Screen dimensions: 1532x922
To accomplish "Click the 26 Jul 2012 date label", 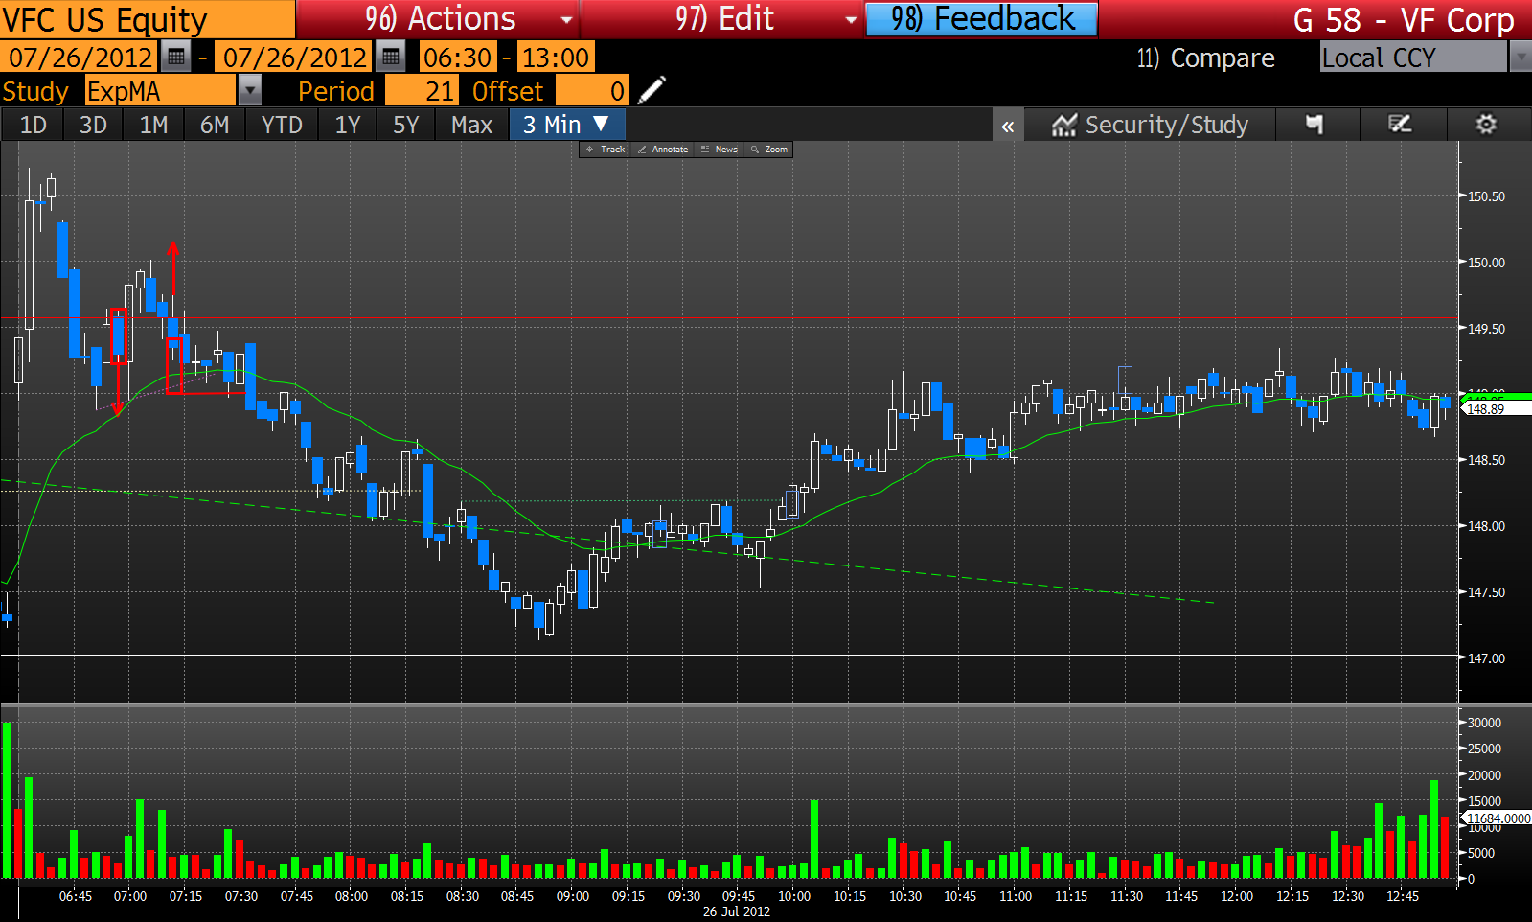I will [737, 911].
